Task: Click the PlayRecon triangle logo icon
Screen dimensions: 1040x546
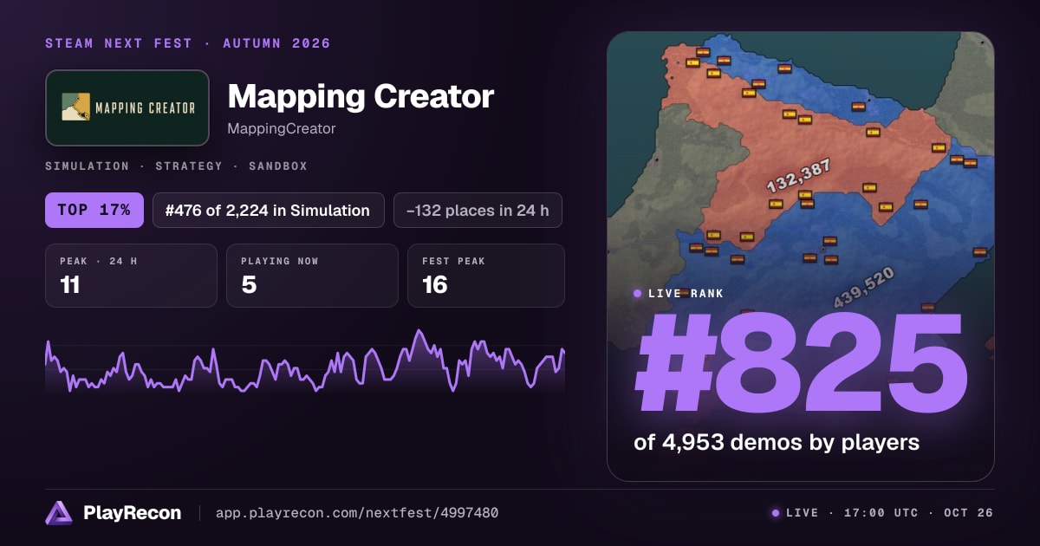Action: click(59, 513)
